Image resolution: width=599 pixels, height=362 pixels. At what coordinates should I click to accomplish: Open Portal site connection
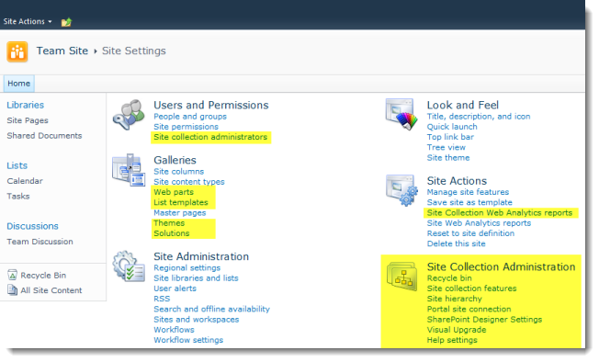coord(469,309)
